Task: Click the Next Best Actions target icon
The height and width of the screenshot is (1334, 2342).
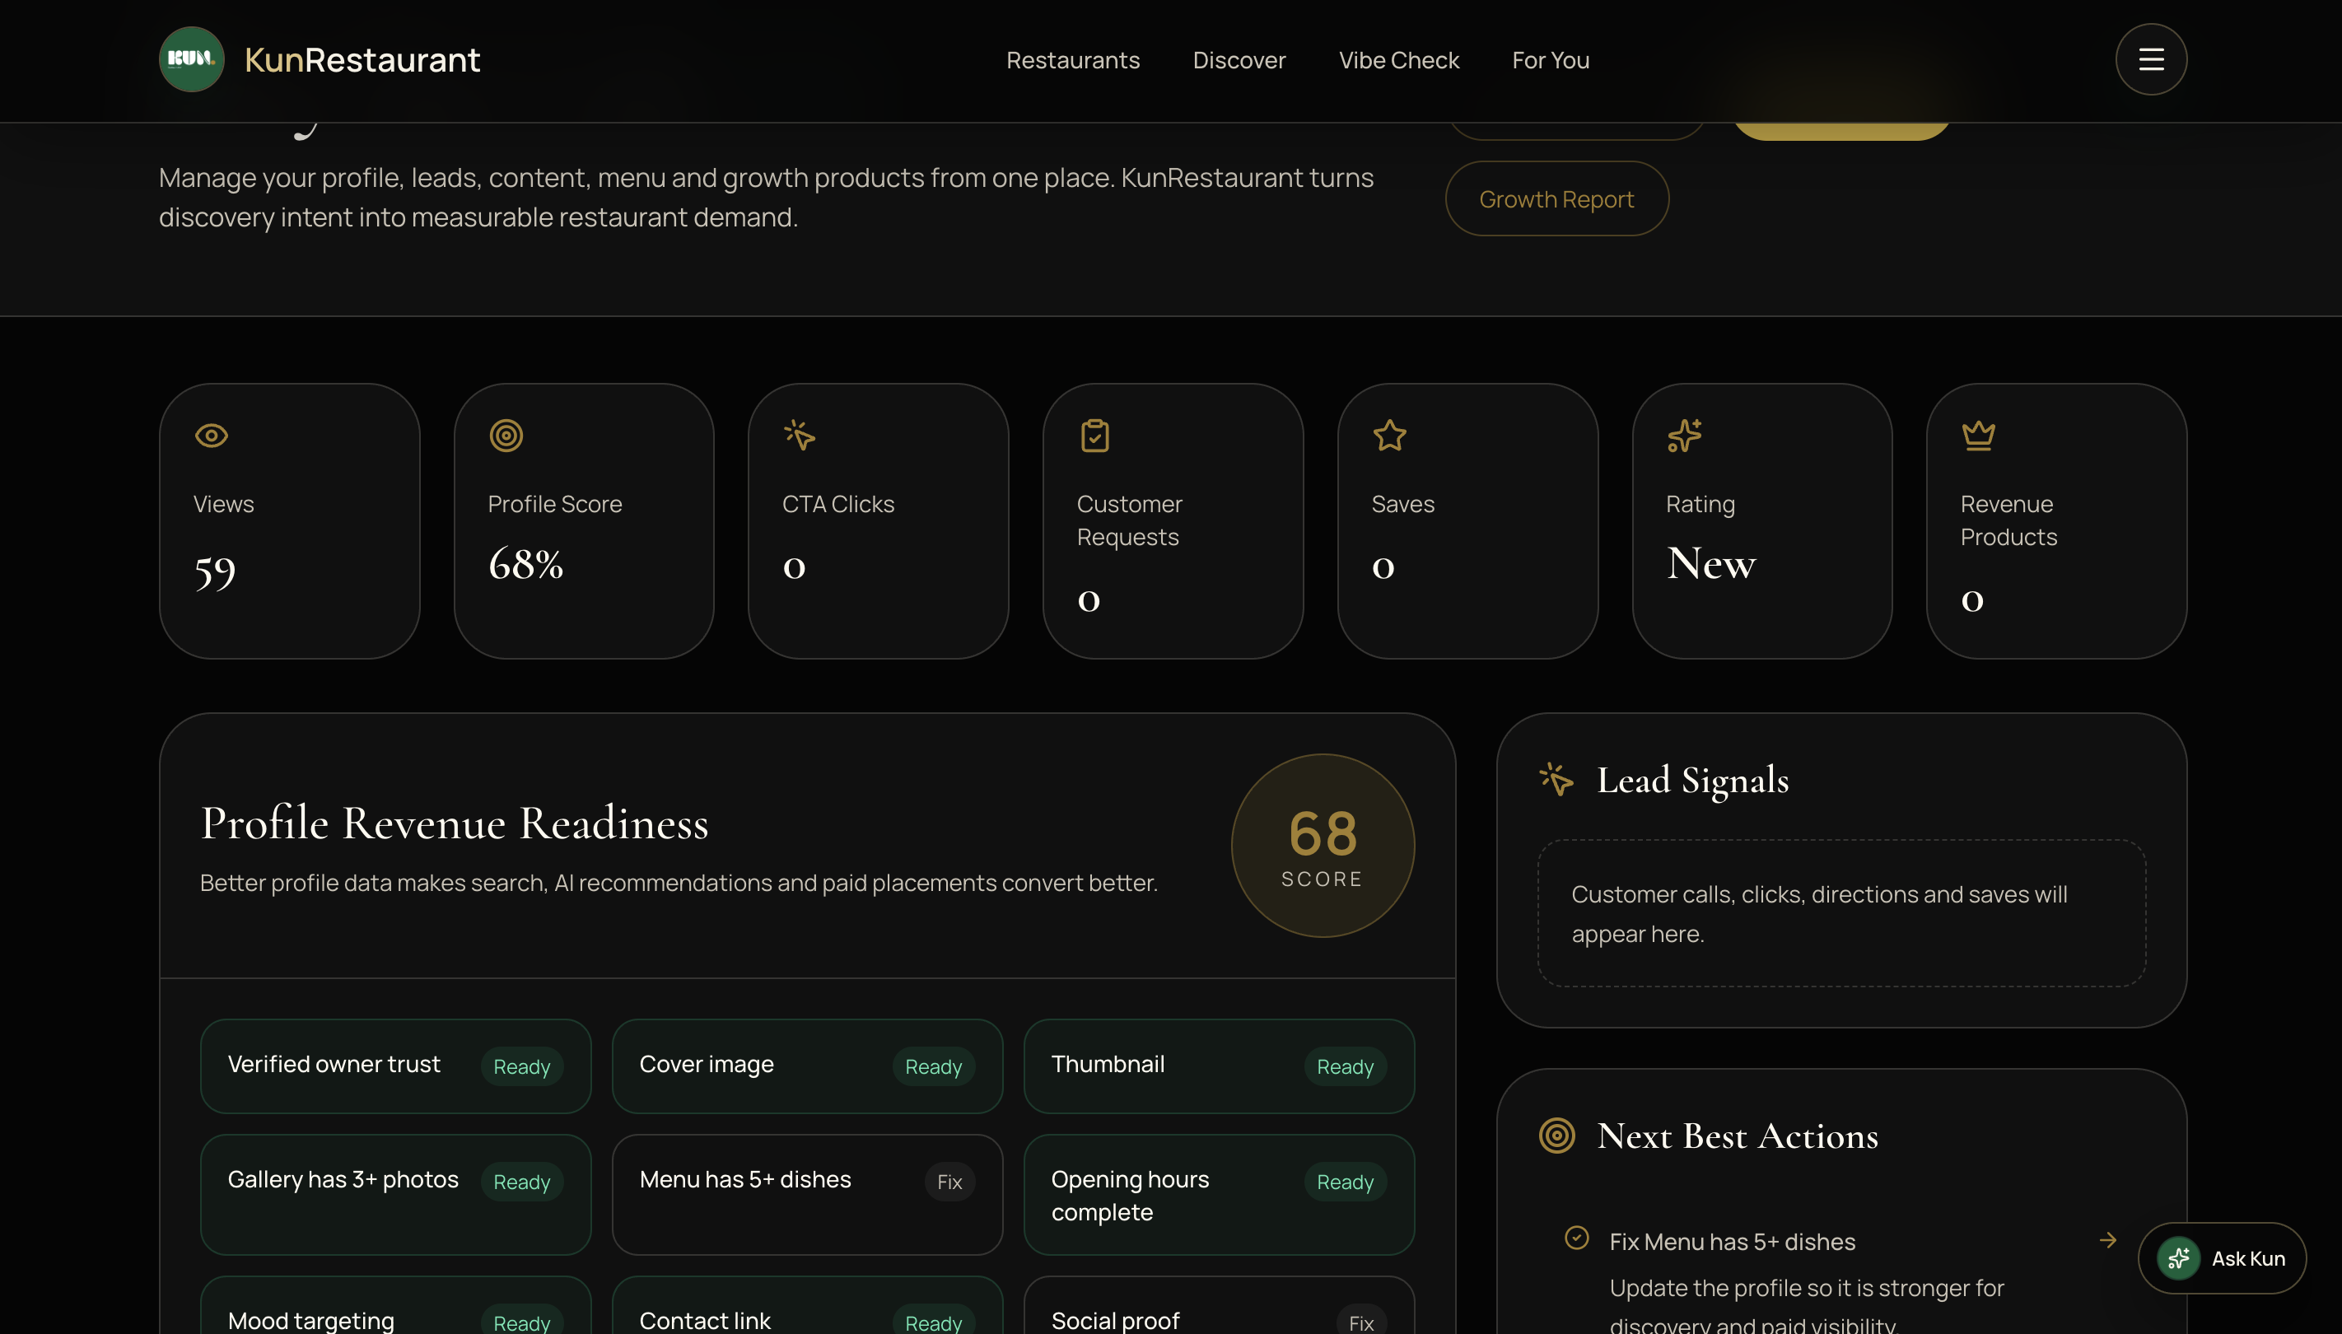Action: click(1556, 1136)
